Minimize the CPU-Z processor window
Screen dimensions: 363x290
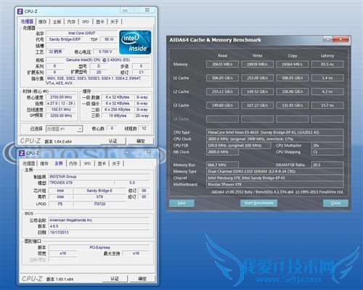[125, 10]
